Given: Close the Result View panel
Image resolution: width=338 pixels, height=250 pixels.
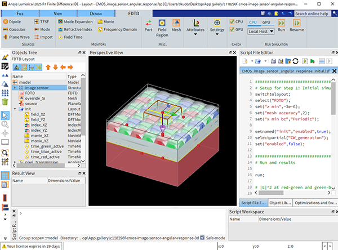Looking at the screenshot, I should (84, 173).
